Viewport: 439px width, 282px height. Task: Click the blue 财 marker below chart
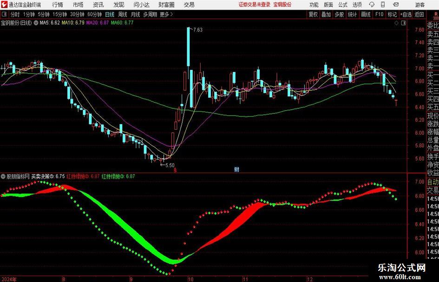coord(237,169)
